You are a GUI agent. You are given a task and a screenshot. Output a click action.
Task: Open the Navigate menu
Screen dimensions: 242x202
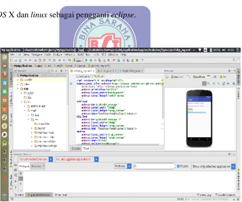tap(37, 55)
